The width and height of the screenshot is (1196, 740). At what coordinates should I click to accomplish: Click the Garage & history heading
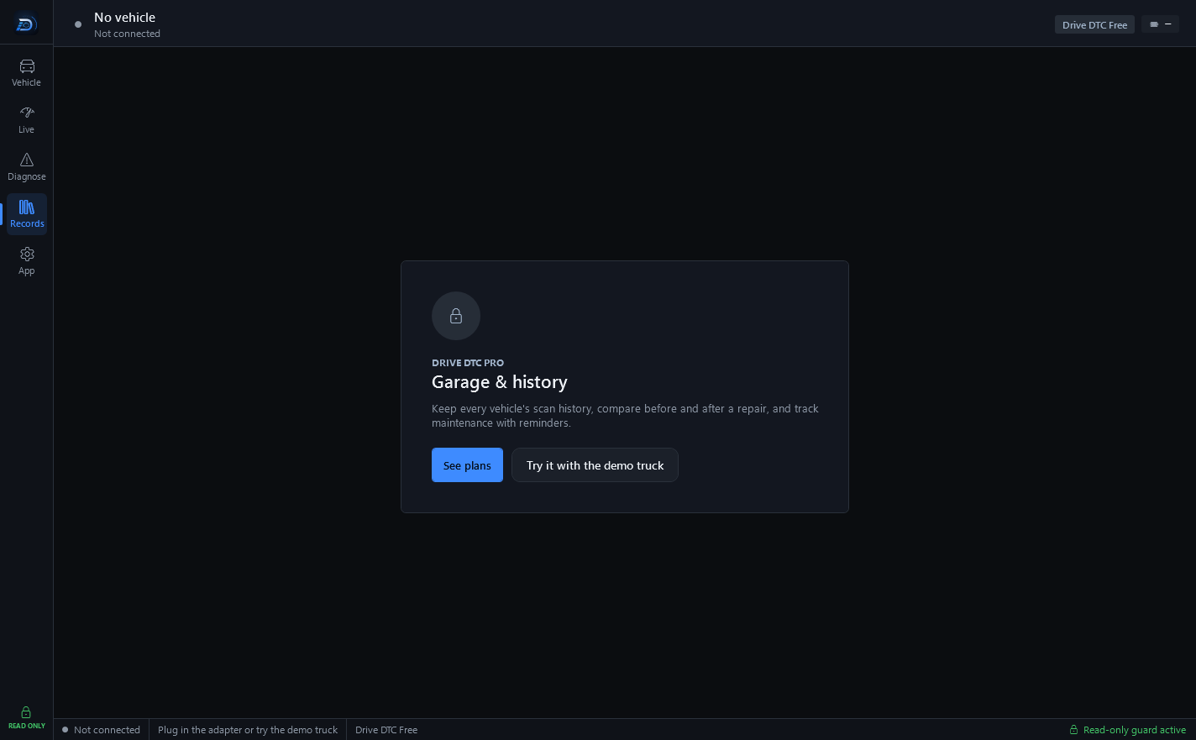(500, 382)
